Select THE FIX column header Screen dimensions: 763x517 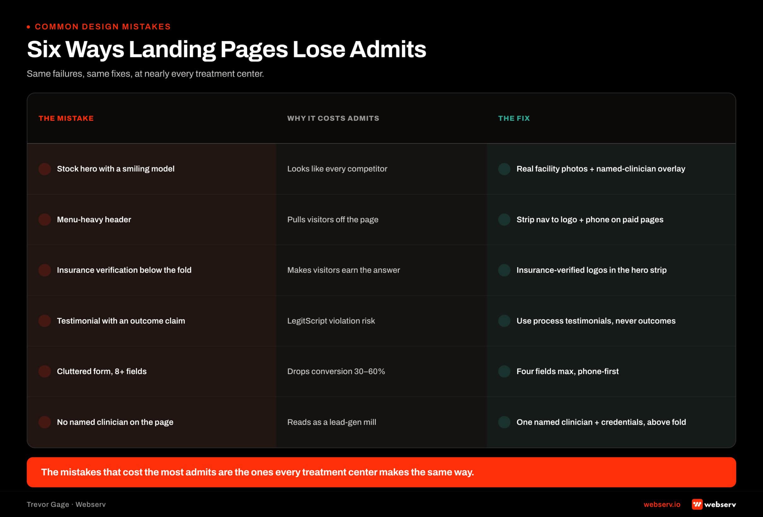(x=514, y=118)
